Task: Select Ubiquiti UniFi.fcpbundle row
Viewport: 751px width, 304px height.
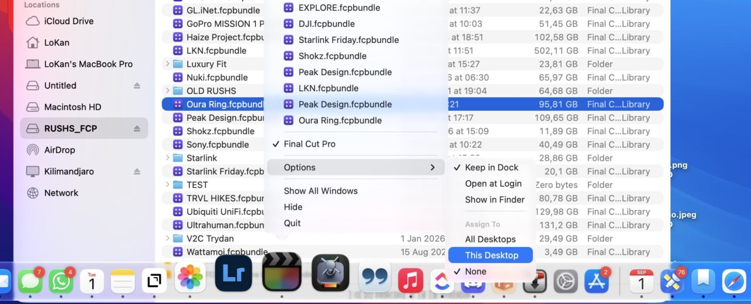Action: (412, 212)
